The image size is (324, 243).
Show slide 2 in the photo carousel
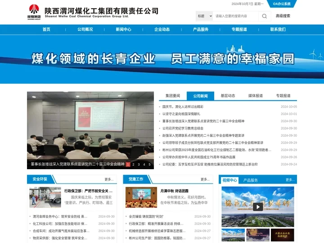pyautogui.click(x=133, y=165)
